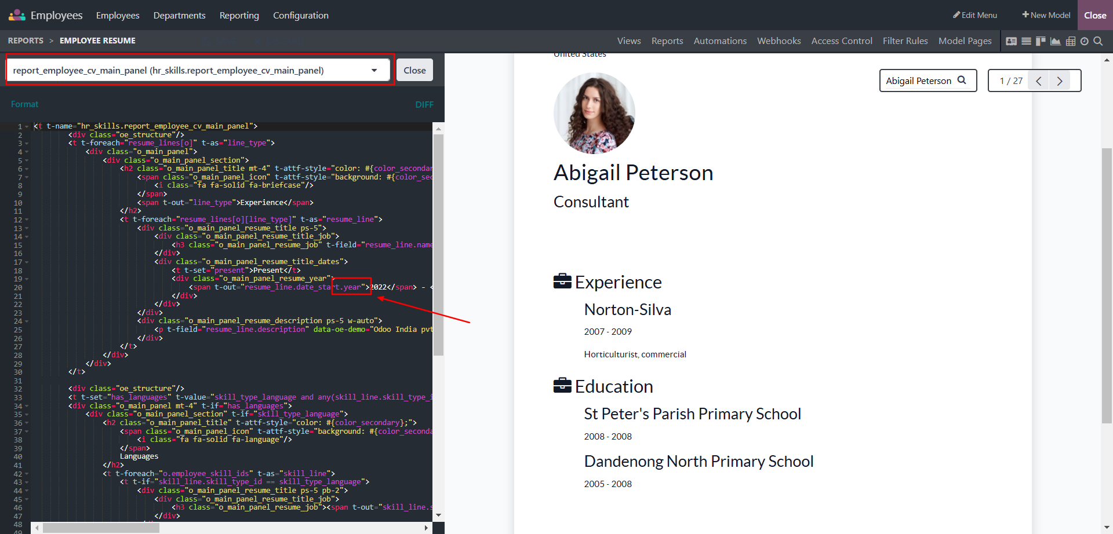Open the Automations tab
The image size is (1113, 534).
coord(720,41)
